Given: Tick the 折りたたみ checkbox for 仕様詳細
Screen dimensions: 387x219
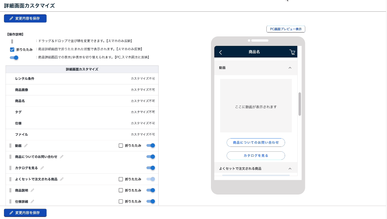Looking at the screenshot, I should click(121, 202).
